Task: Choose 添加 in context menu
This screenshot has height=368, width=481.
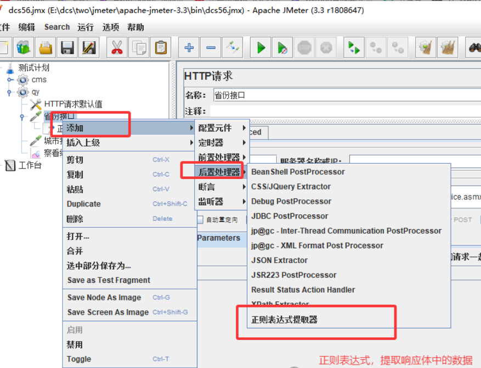Action: [129, 128]
